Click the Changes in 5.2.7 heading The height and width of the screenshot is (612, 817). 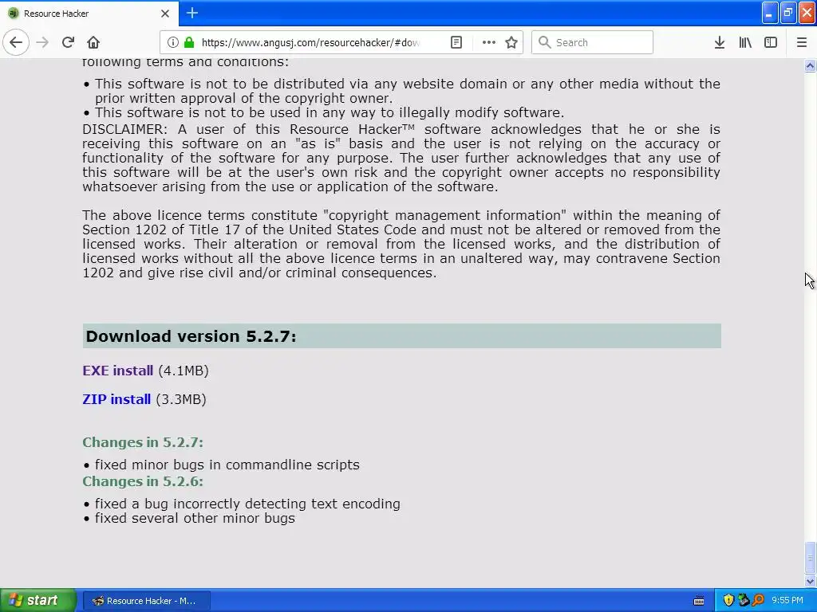coord(143,442)
